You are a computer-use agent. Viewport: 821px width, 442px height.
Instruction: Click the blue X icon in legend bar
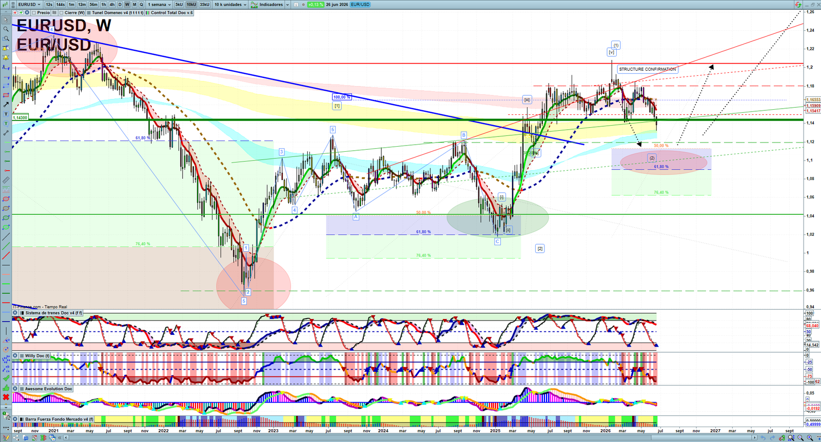point(27,12)
